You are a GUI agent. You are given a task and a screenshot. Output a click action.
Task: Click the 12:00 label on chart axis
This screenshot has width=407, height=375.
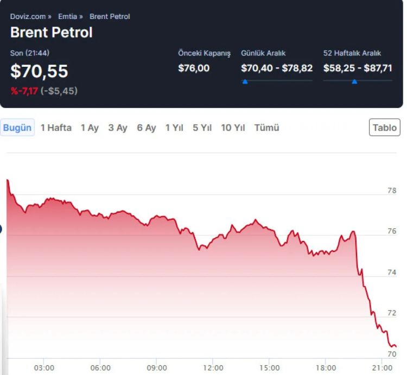click(x=213, y=367)
